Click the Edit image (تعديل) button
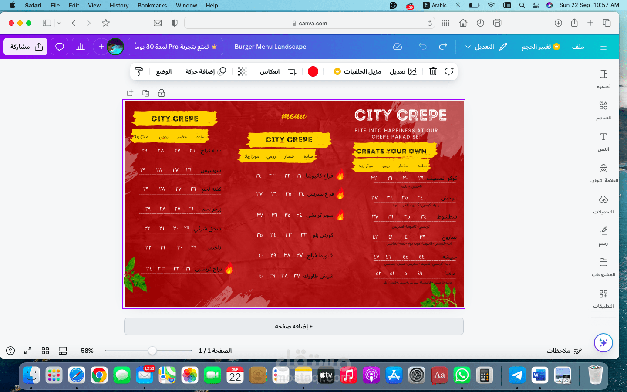This screenshot has width=627, height=392. [403, 71]
